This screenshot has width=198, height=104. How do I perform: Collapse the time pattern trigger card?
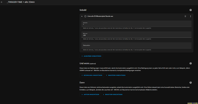(x=82, y=16)
